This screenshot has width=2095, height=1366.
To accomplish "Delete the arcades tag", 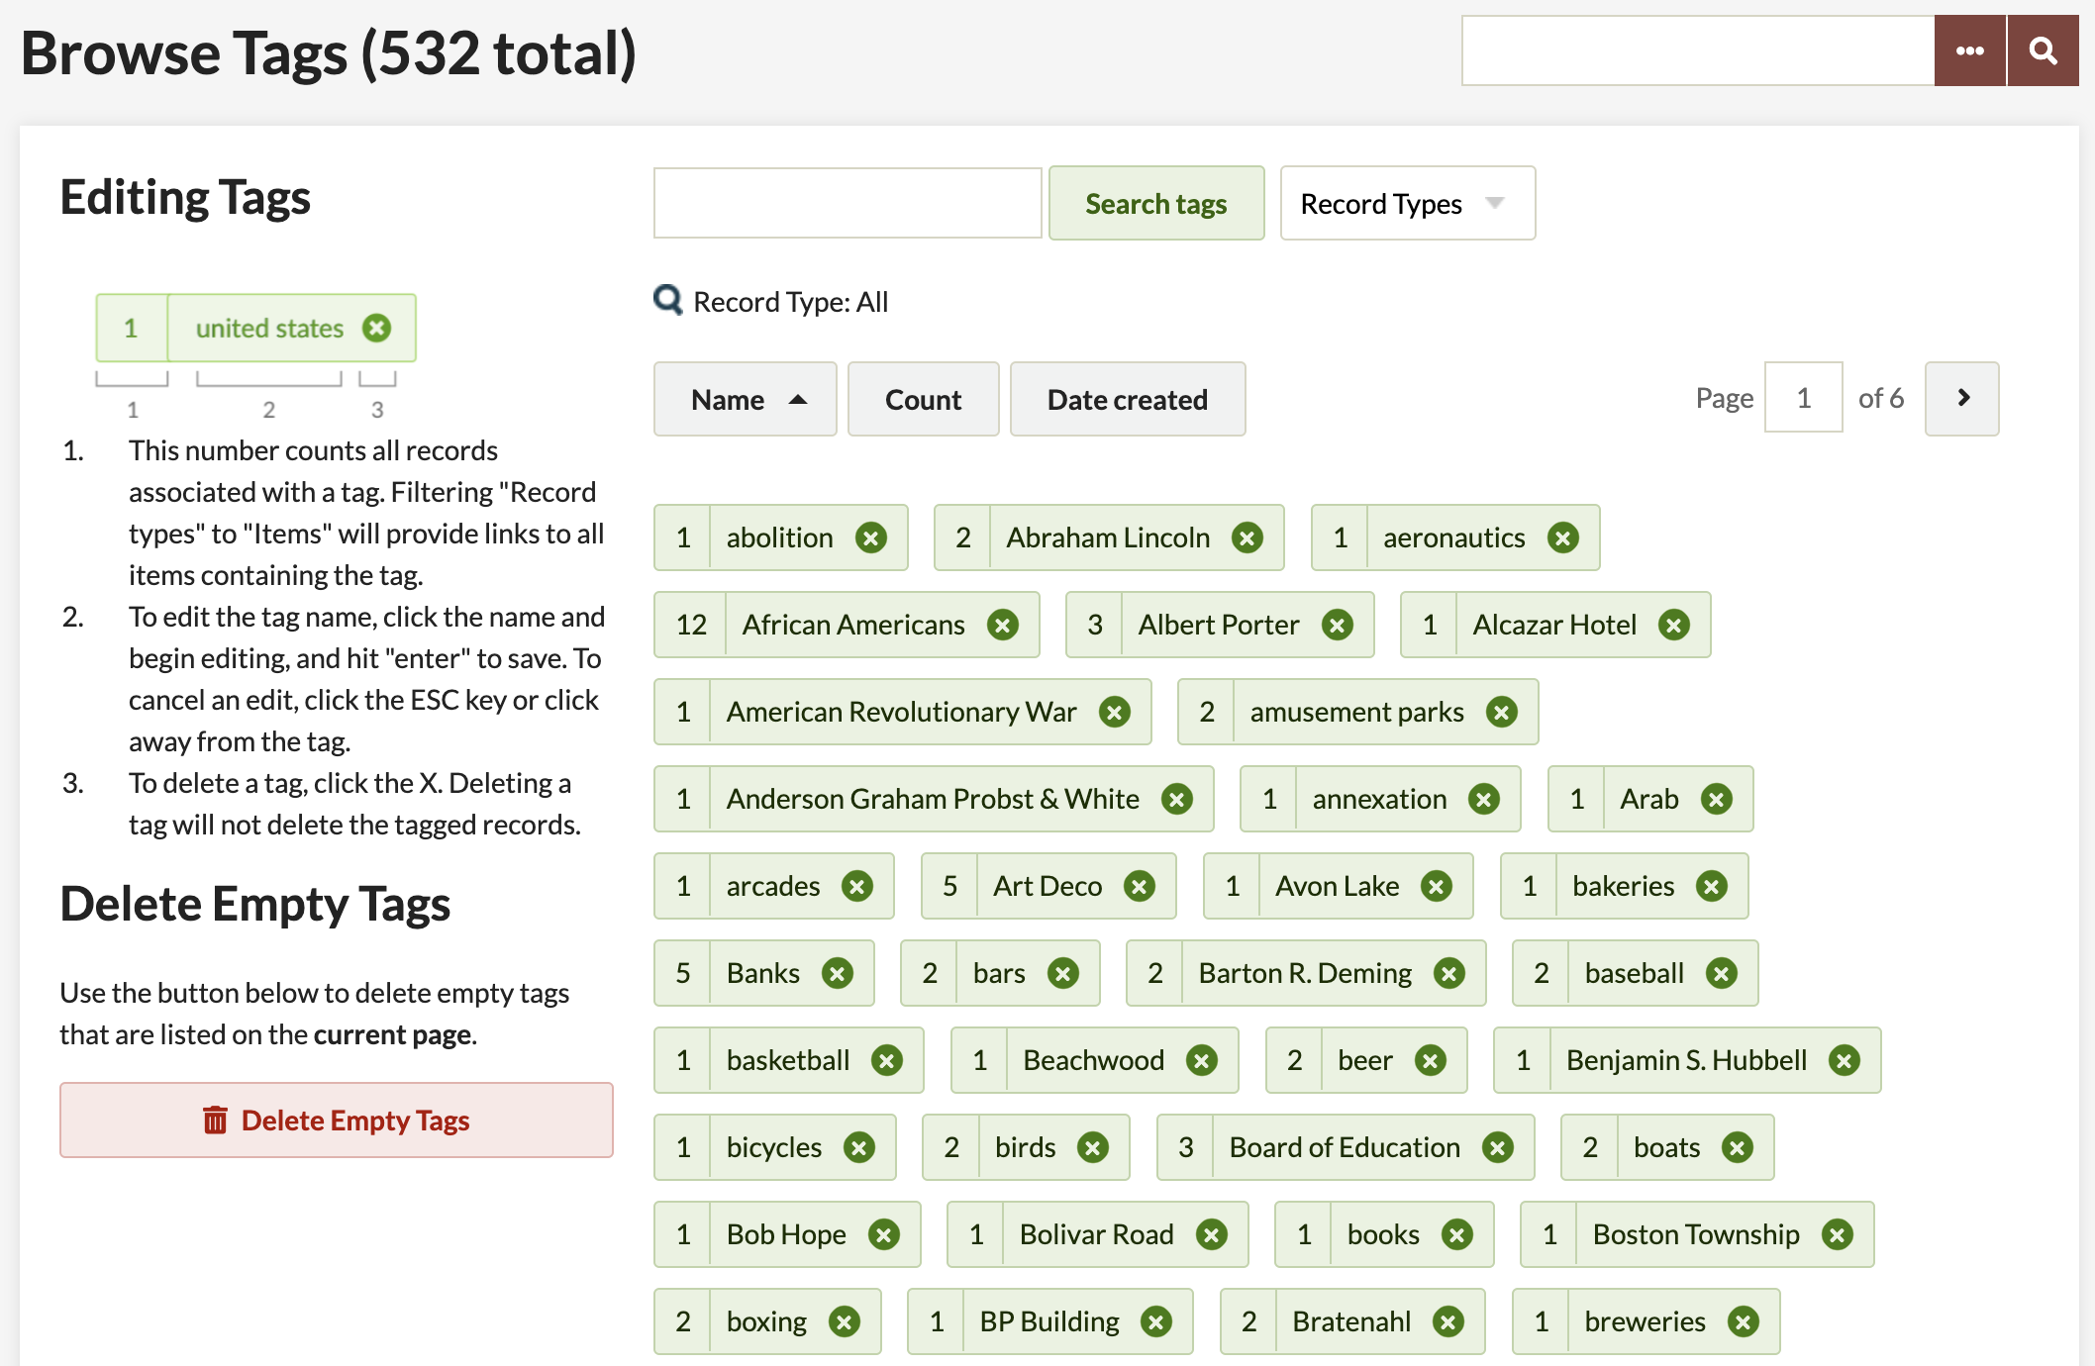I will [x=857, y=886].
